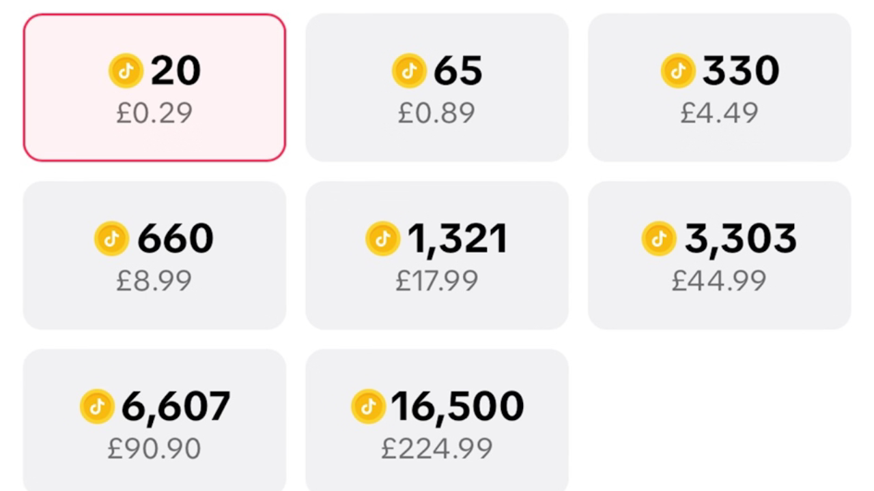Viewport: 874px width, 491px height.
Task: Click the coin icon beside 6,607
Action: [x=97, y=406]
